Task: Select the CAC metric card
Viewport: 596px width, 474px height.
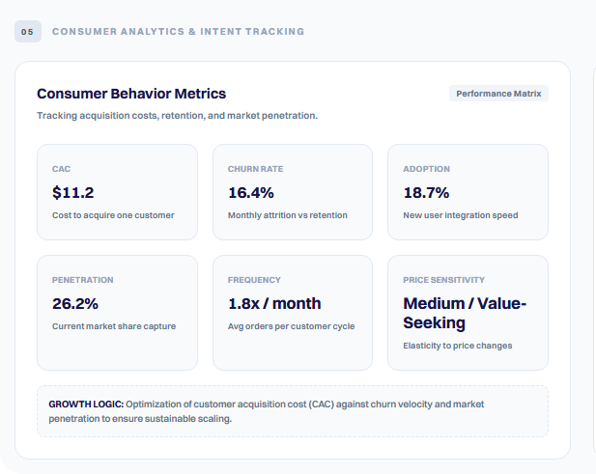Action: tap(117, 192)
